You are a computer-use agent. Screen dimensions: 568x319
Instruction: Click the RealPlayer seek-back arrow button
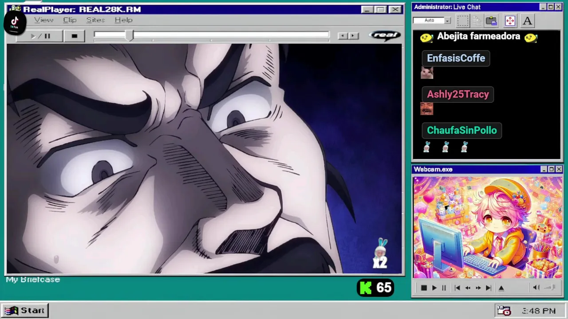342,36
